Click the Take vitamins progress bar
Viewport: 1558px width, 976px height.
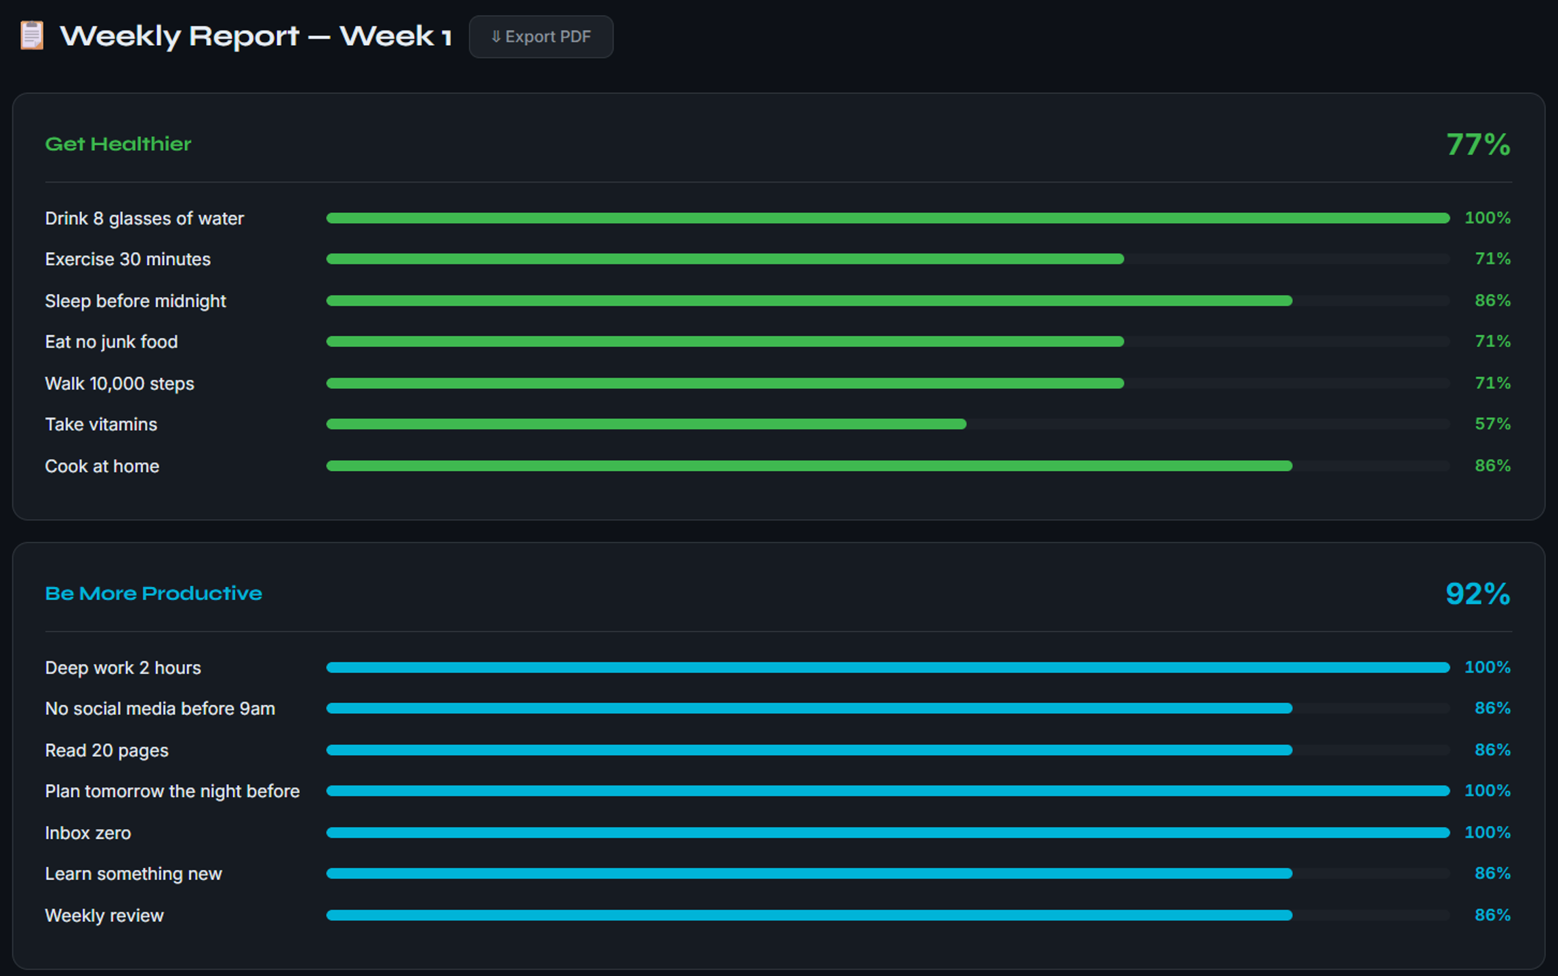[888, 424]
